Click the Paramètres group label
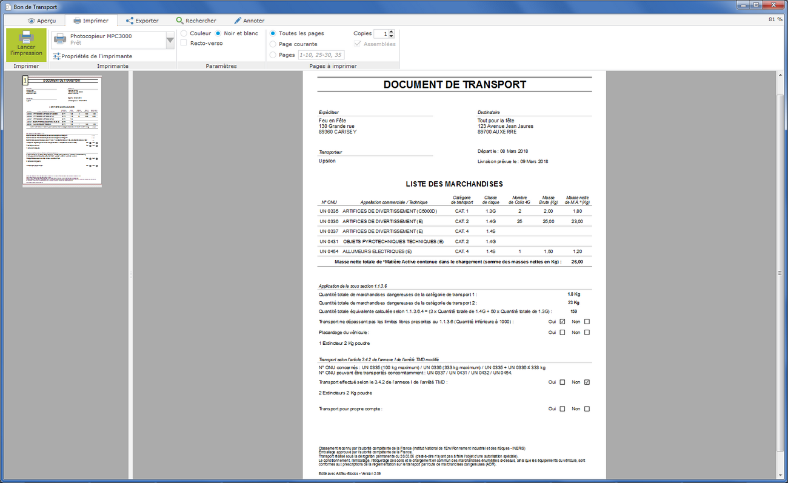This screenshot has width=788, height=483. tap(221, 66)
